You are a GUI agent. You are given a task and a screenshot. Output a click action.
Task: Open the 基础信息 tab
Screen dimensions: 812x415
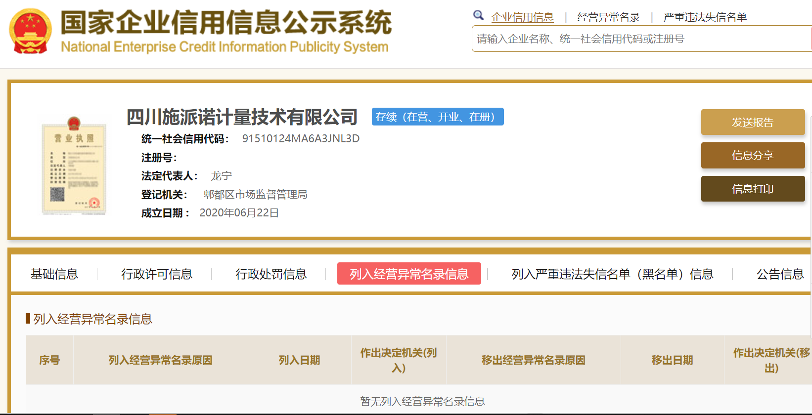pos(54,274)
